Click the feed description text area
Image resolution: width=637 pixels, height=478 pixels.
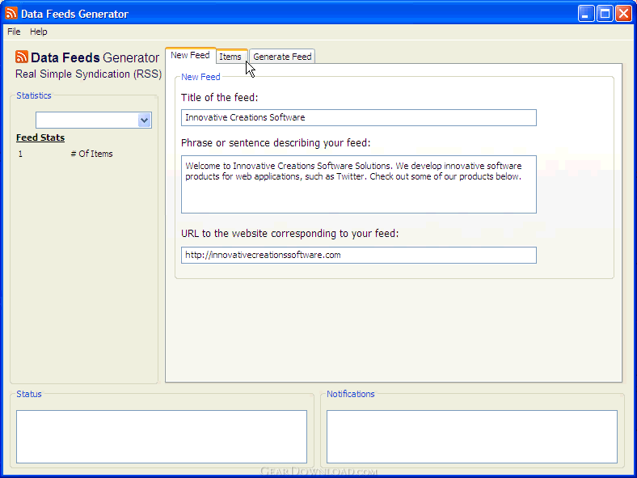point(359,184)
